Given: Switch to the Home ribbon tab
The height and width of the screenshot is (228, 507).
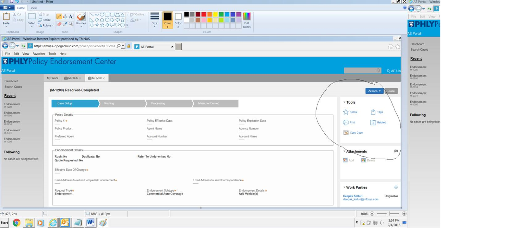Looking at the screenshot, I should click(21, 8).
